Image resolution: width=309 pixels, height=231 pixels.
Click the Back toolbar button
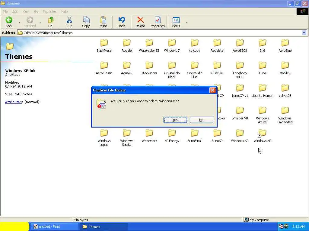(9, 22)
